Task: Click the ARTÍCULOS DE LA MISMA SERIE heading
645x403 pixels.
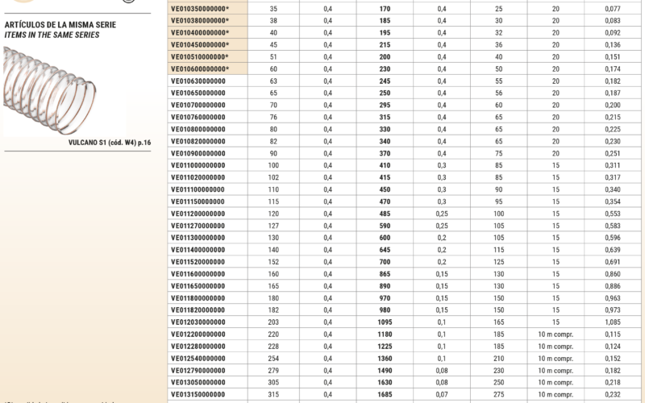Action: 60,25
